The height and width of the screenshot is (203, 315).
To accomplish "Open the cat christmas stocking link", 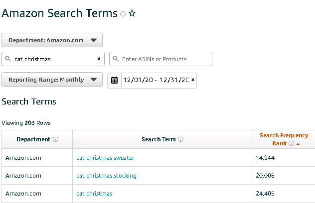I will point(106,176).
